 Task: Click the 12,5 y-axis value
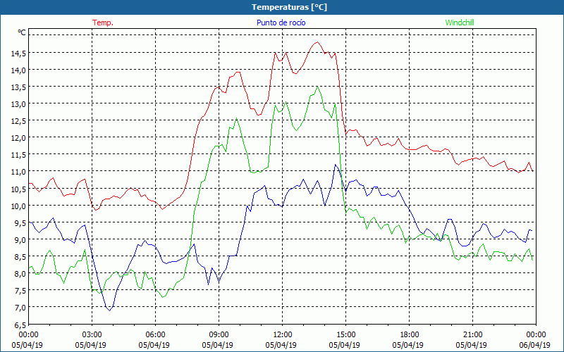click(18, 120)
